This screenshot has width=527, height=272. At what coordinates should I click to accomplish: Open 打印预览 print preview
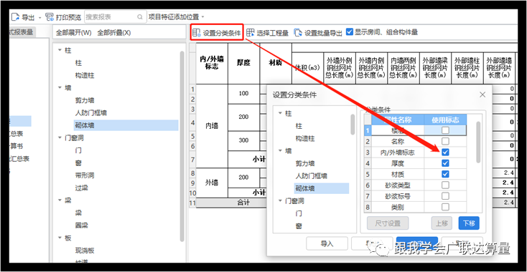tap(63, 17)
